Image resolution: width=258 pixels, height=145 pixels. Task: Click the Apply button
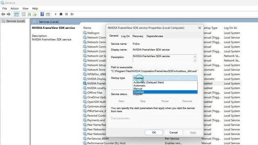click(x=193, y=133)
